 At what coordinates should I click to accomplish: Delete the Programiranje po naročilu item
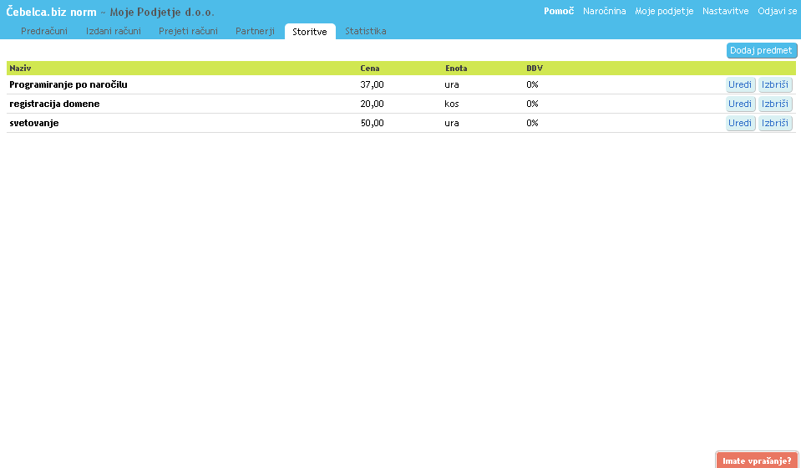pos(775,84)
